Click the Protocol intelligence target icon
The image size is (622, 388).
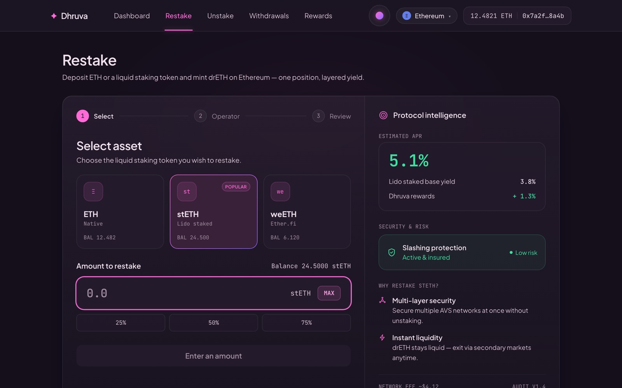383,115
